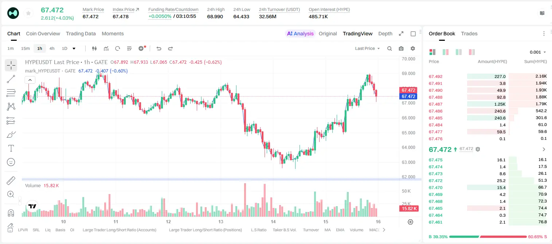Select the 15m timeframe
The width and height of the screenshot is (552, 244).
coord(25,48)
